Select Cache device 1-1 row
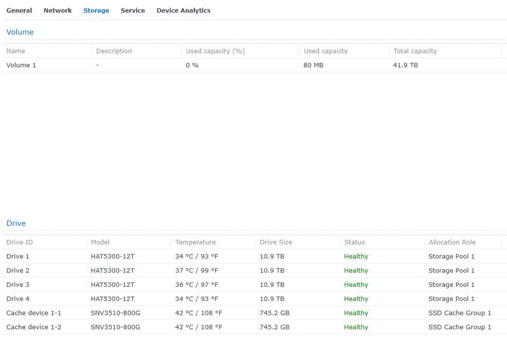Viewport: 507px width, 339px height. click(34, 313)
